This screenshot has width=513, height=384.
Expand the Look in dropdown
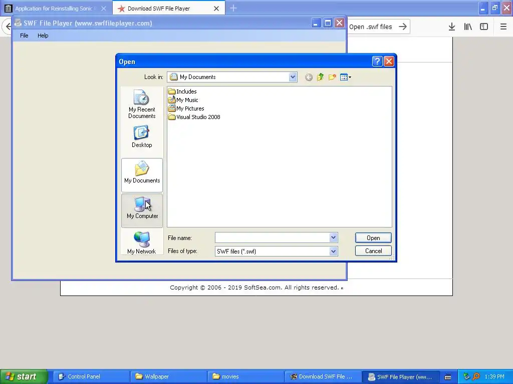293,77
